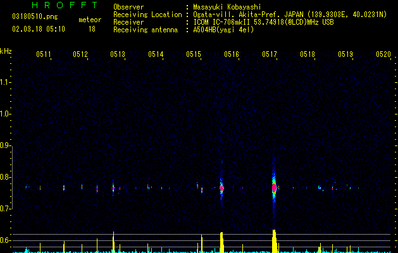Click the strongest meteor echo near 0517
398x253 pixels.
tap(274, 188)
